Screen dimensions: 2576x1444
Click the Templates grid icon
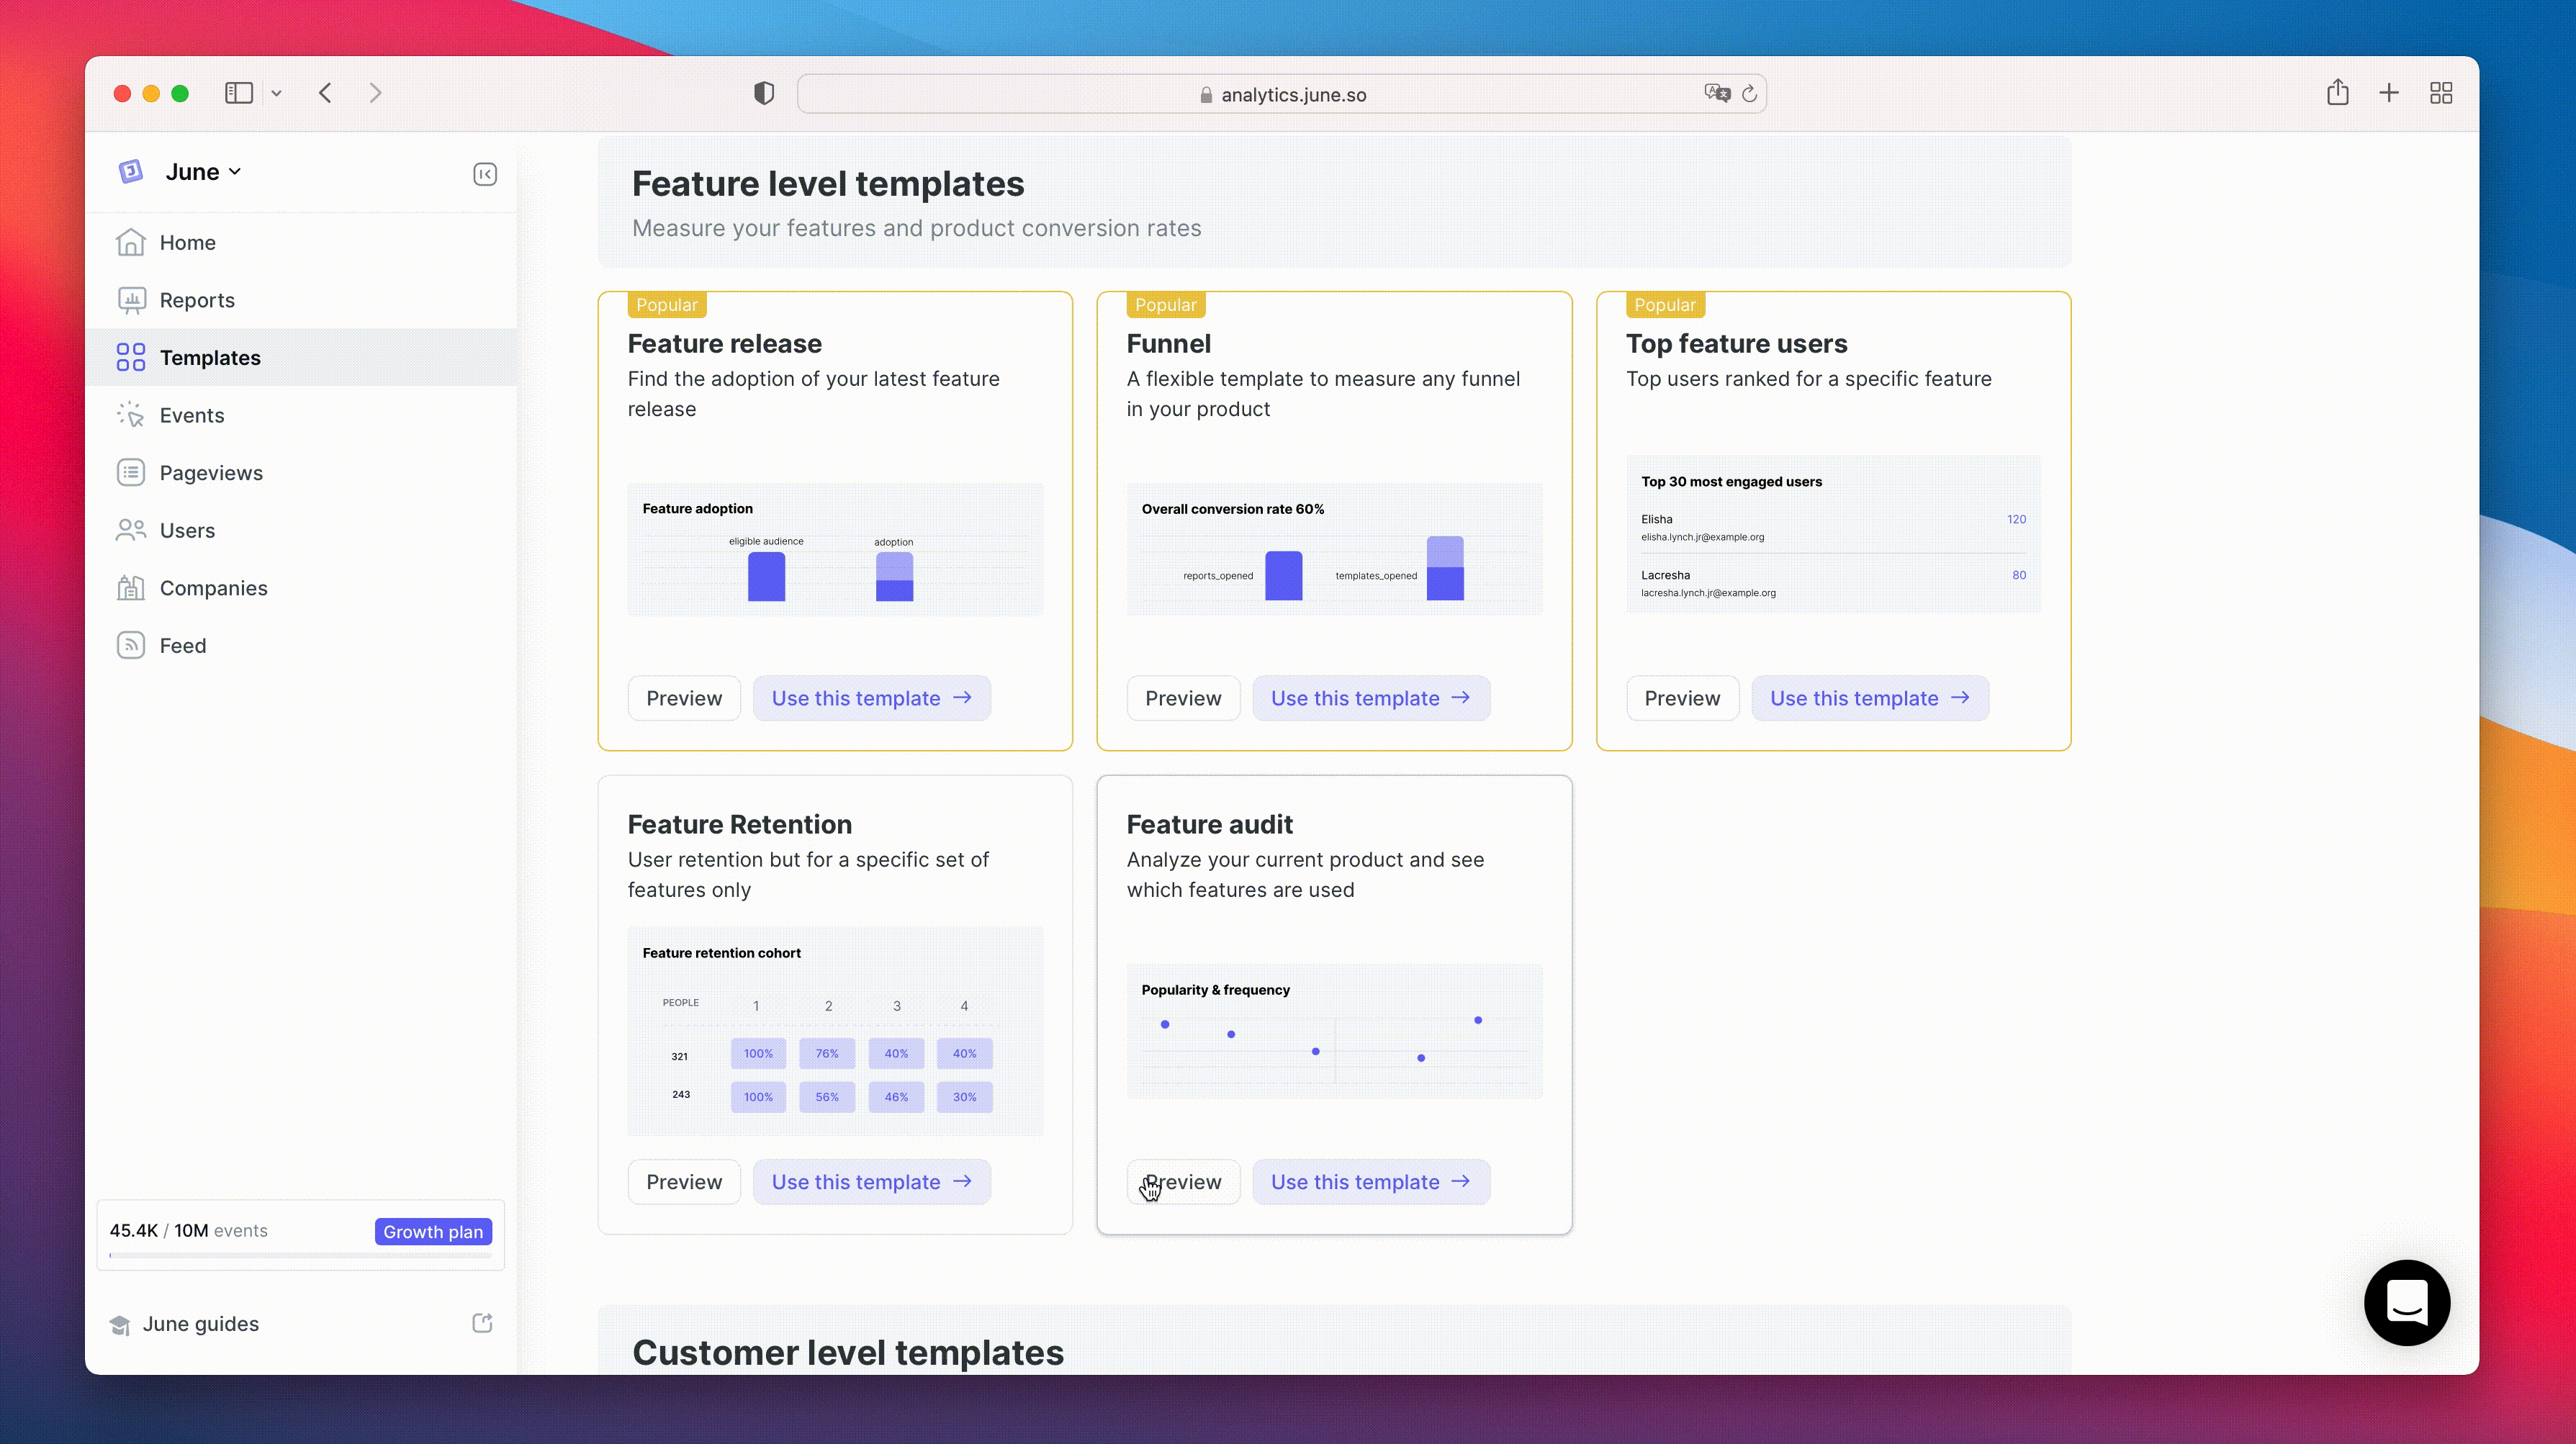[x=131, y=357]
